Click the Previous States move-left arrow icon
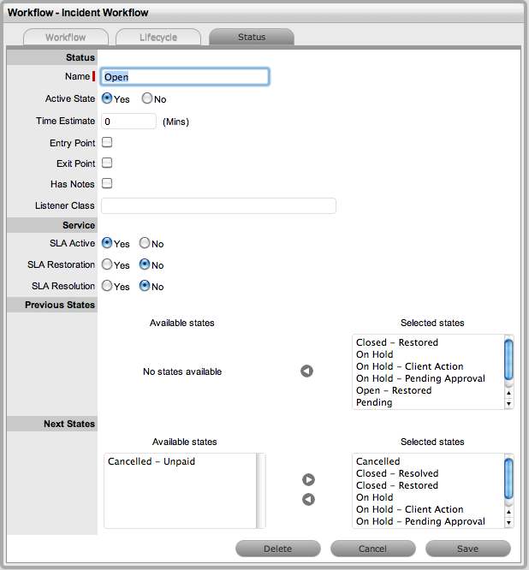The height and width of the screenshot is (570, 529). coord(306,371)
